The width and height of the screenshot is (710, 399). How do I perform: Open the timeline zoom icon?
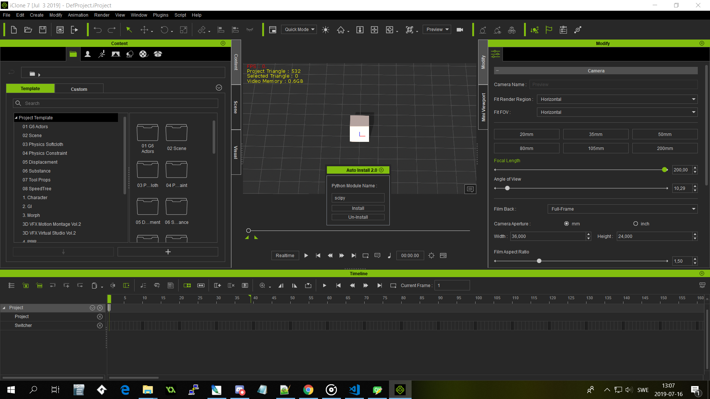[x=262, y=286]
